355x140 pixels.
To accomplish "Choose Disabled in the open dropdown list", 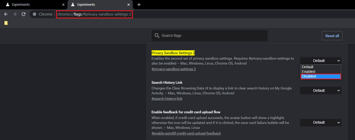I will (x=321, y=76).
